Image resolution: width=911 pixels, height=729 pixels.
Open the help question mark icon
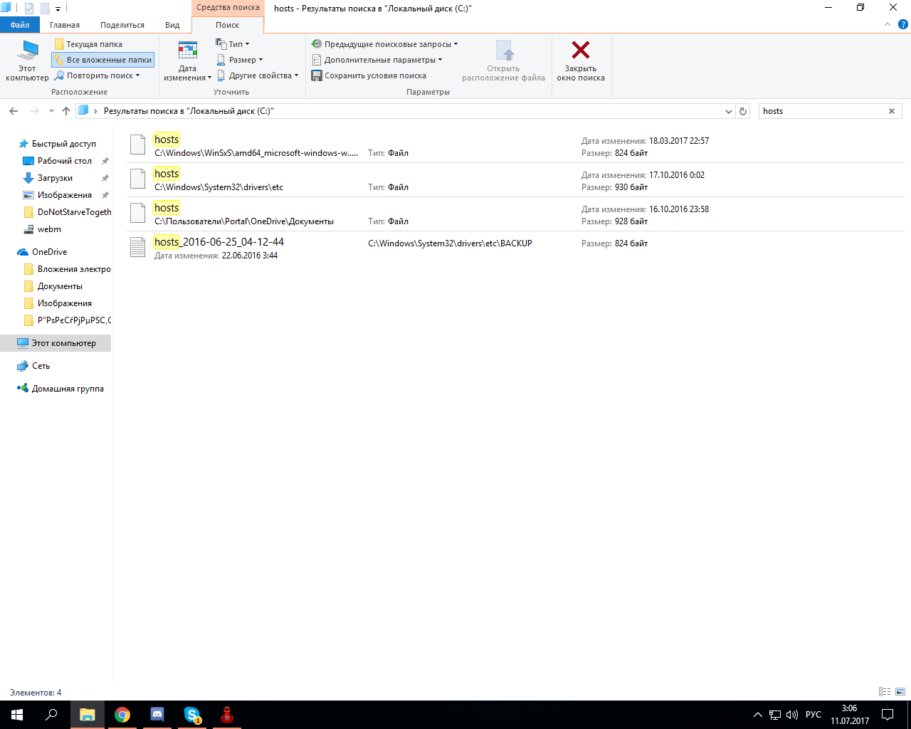click(902, 25)
